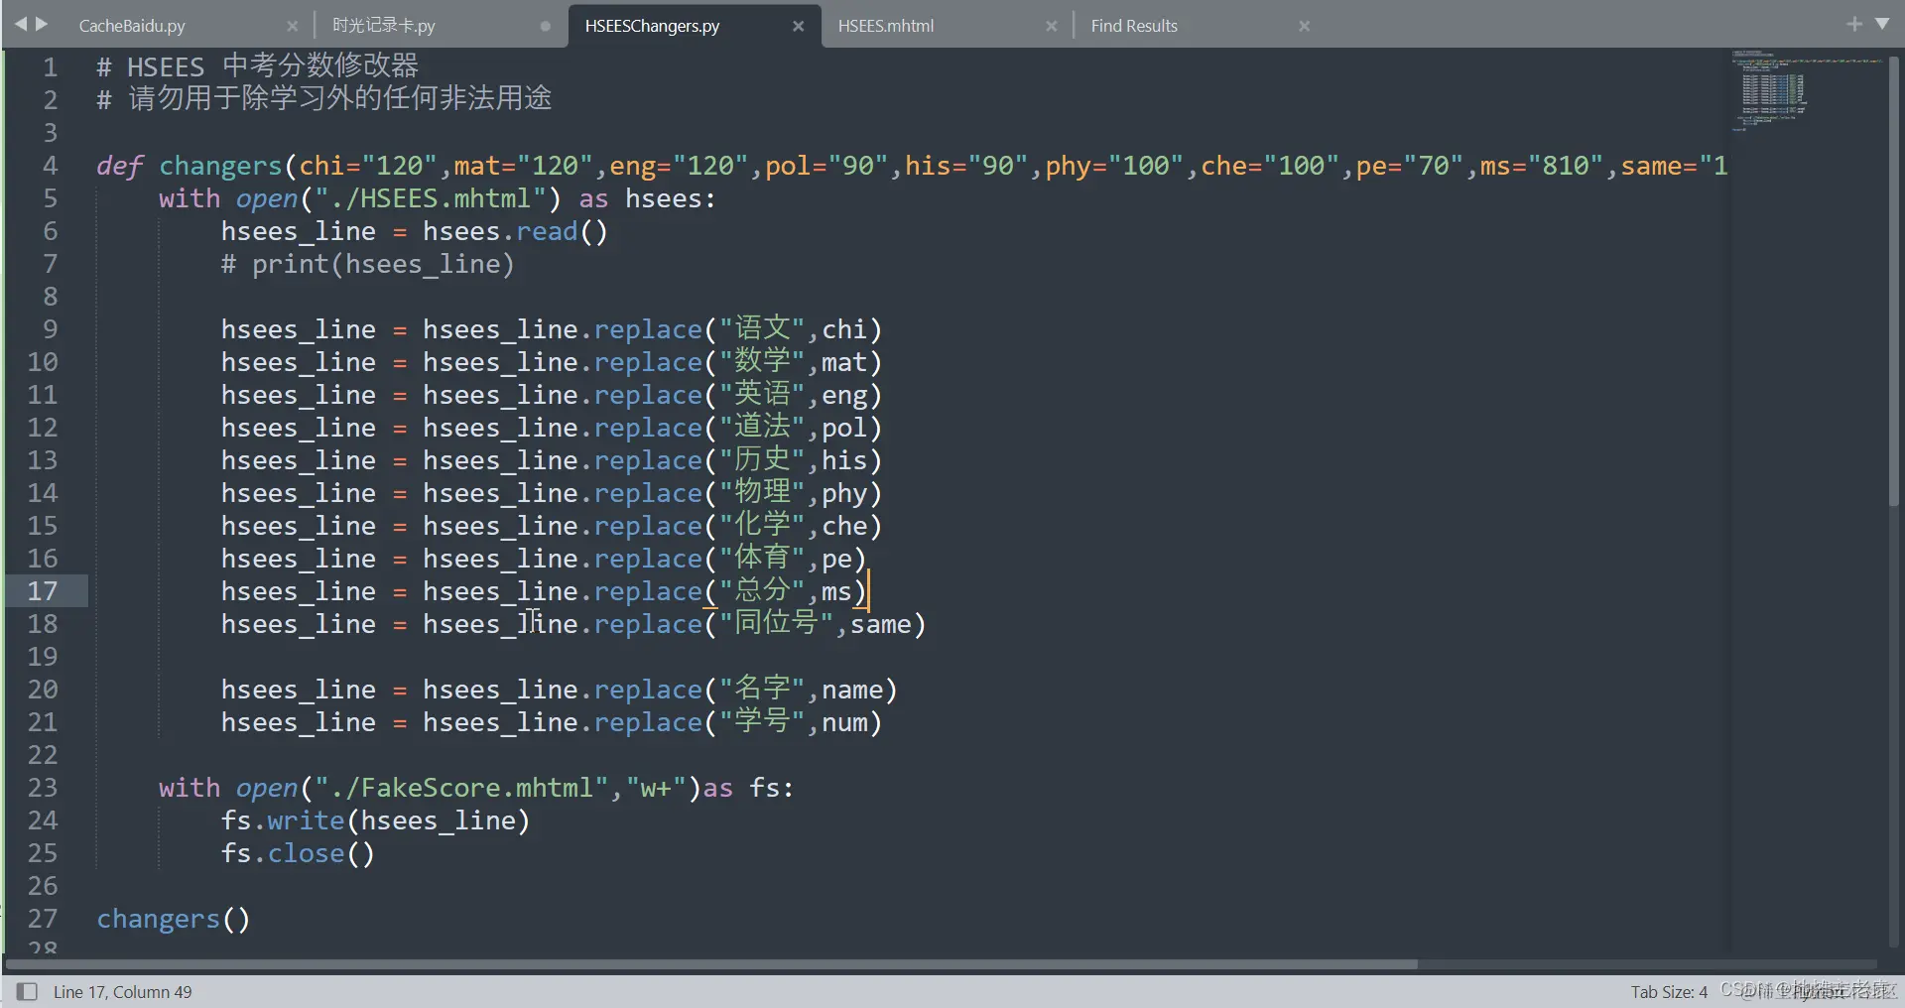Viewport: 1905px width, 1008px height.
Task: Click line number 23 in the gutter
Action: tap(43, 788)
